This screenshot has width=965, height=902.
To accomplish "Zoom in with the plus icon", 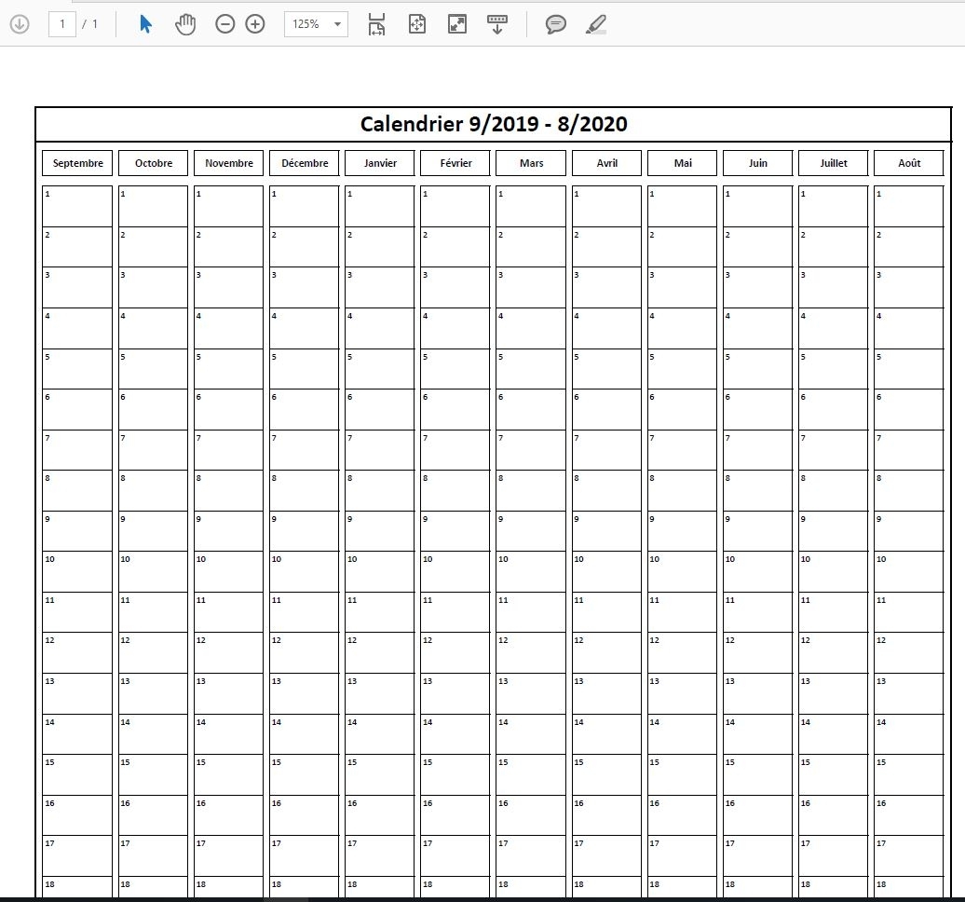I will (255, 24).
